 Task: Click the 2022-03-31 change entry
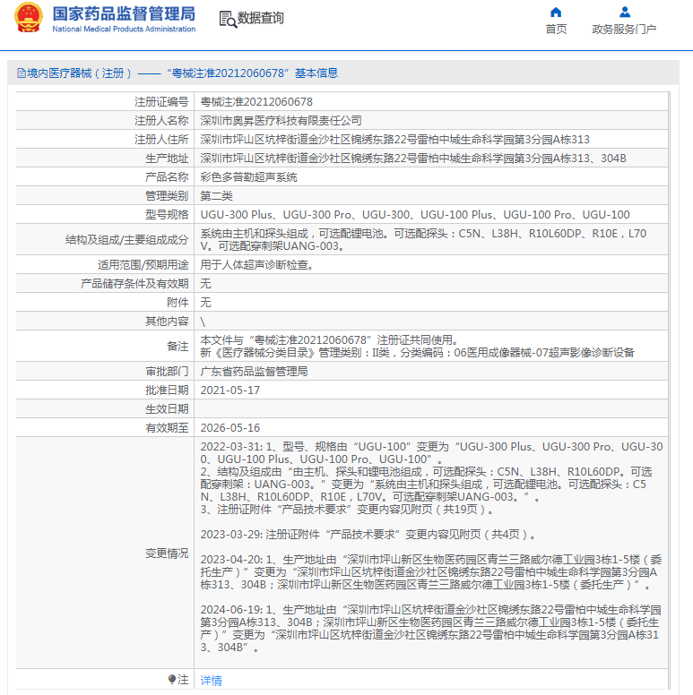[x=431, y=478]
